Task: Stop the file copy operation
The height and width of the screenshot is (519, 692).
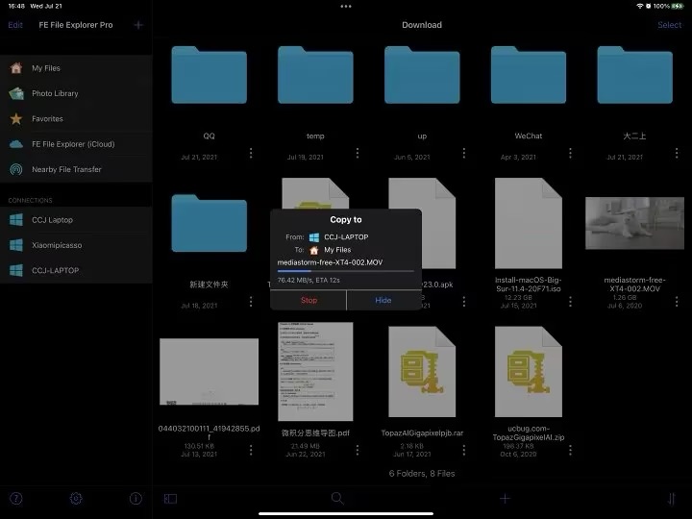Action: tap(309, 300)
